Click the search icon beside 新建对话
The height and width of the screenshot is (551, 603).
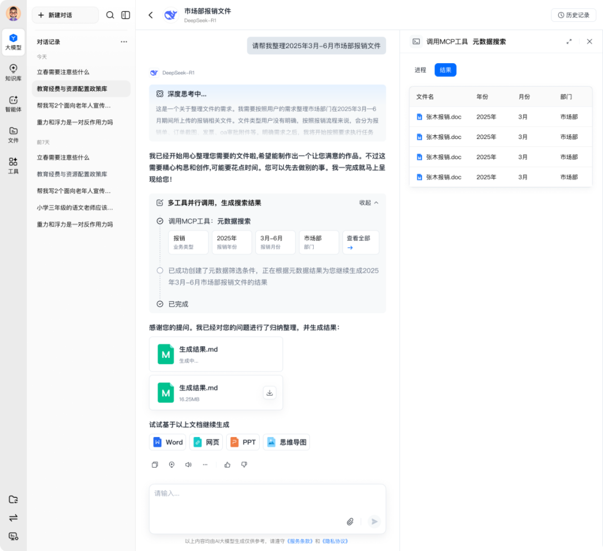110,15
